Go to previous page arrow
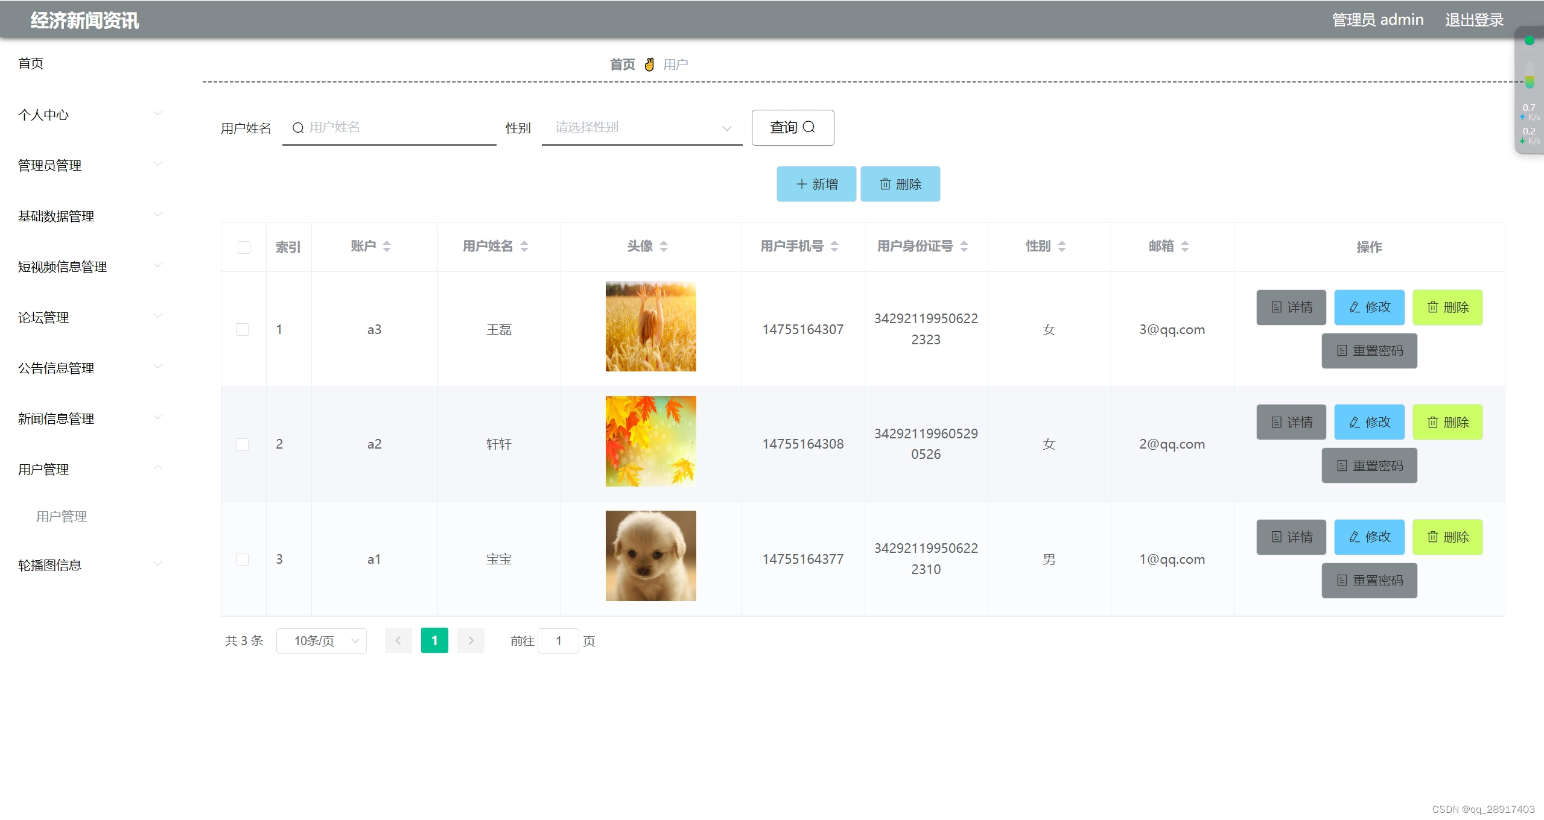The width and height of the screenshot is (1544, 820). [x=398, y=640]
